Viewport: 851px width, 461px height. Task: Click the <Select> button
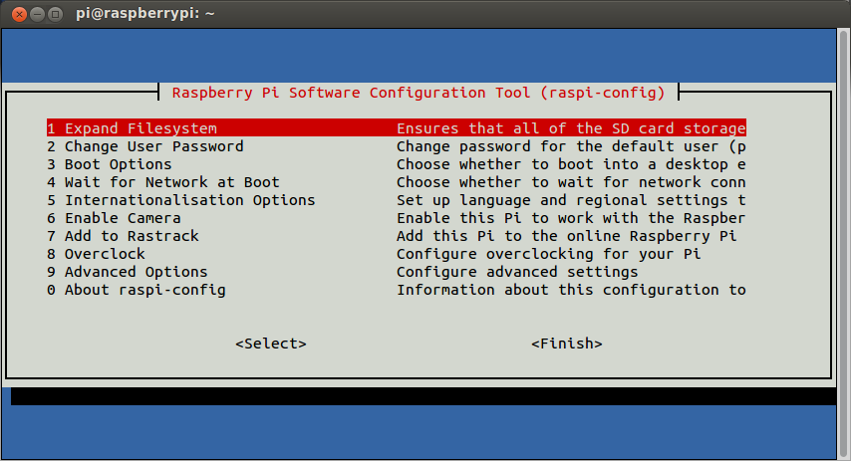[x=271, y=344]
